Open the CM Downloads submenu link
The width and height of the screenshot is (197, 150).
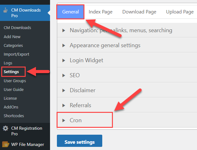[17, 27]
